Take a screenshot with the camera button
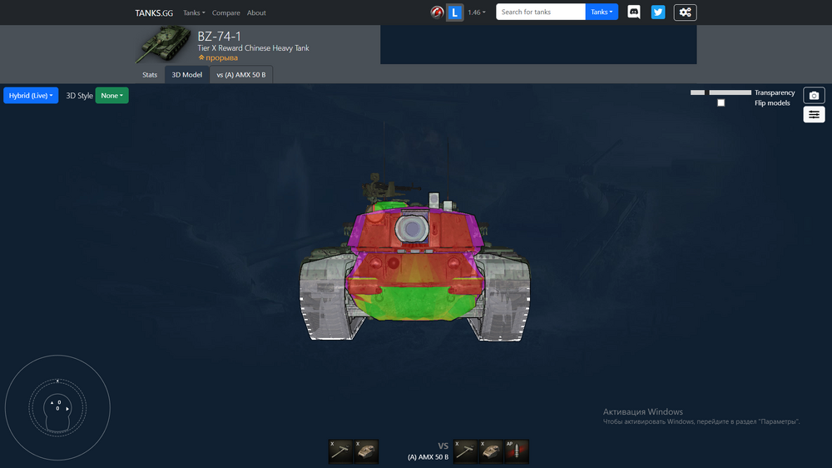 pos(814,96)
